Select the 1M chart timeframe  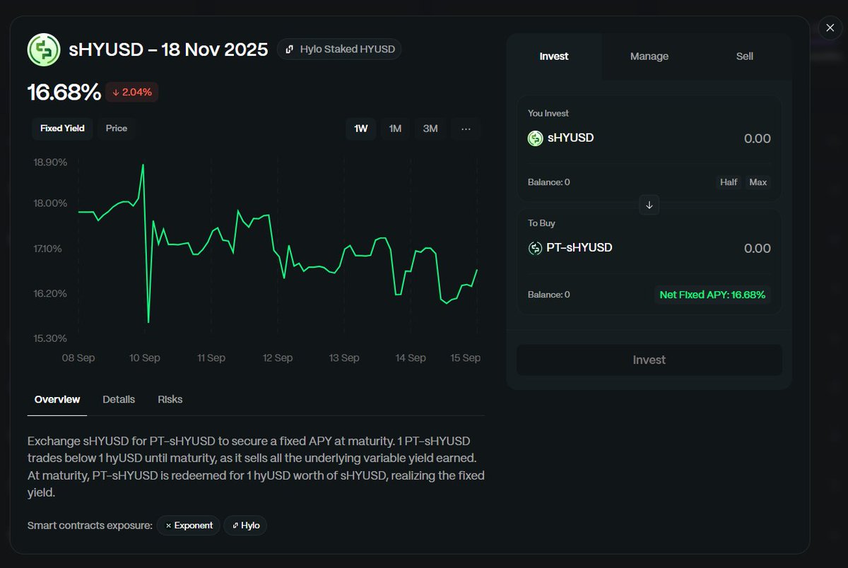pyautogui.click(x=395, y=129)
